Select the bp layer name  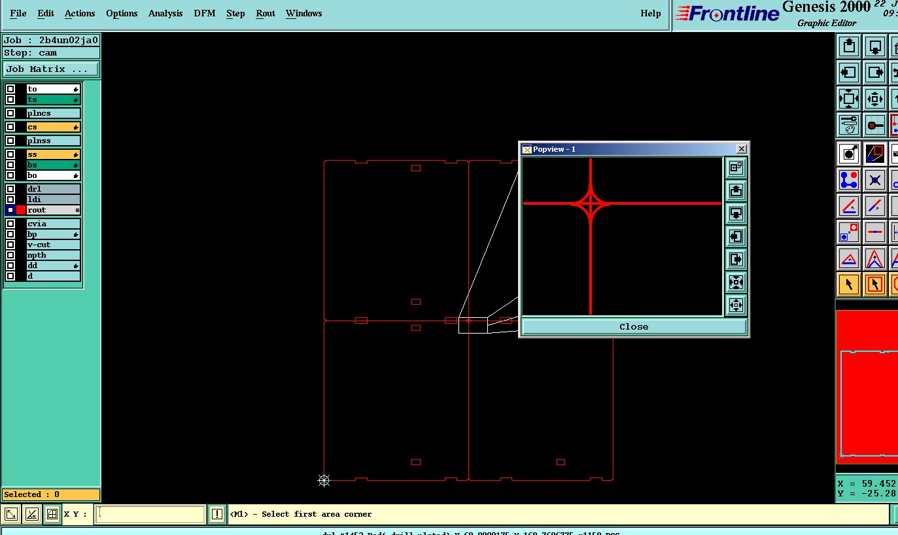pyautogui.click(x=53, y=234)
